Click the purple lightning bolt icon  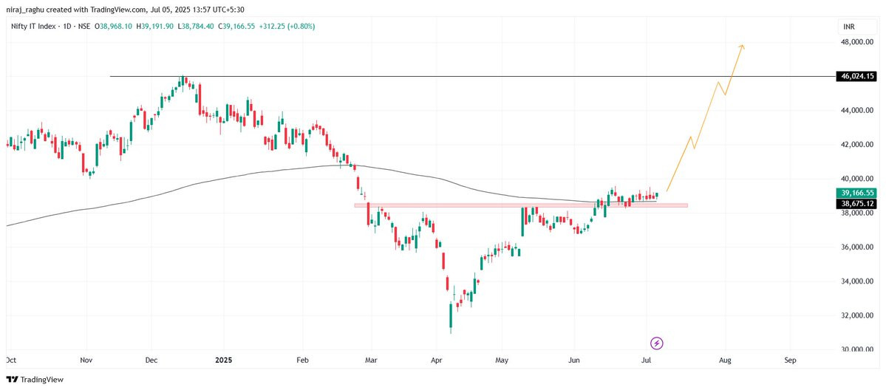point(657,343)
